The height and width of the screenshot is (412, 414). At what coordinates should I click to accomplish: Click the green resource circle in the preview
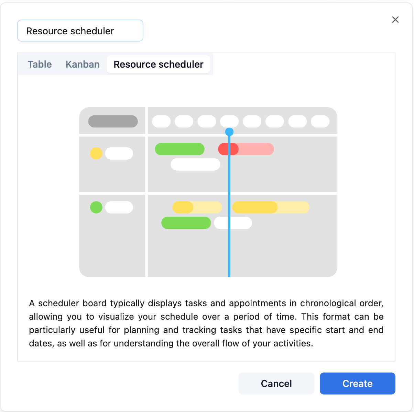[96, 207]
